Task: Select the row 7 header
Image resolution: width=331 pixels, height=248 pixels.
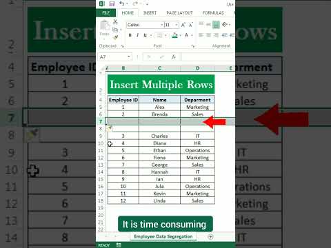Action: click(101, 121)
